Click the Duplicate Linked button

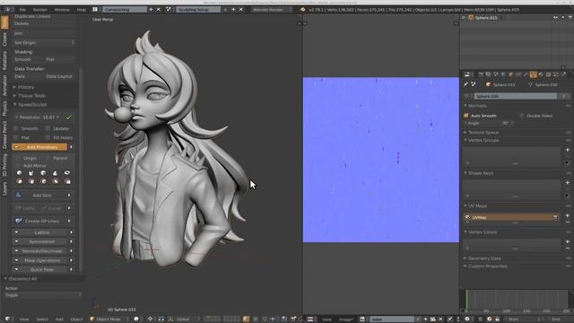[44, 16]
